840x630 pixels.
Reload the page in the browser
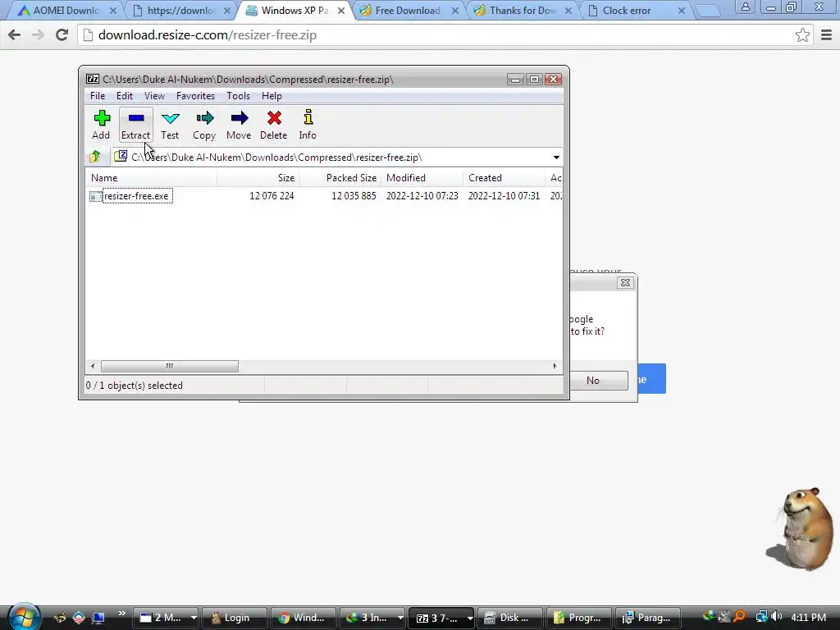click(x=62, y=34)
